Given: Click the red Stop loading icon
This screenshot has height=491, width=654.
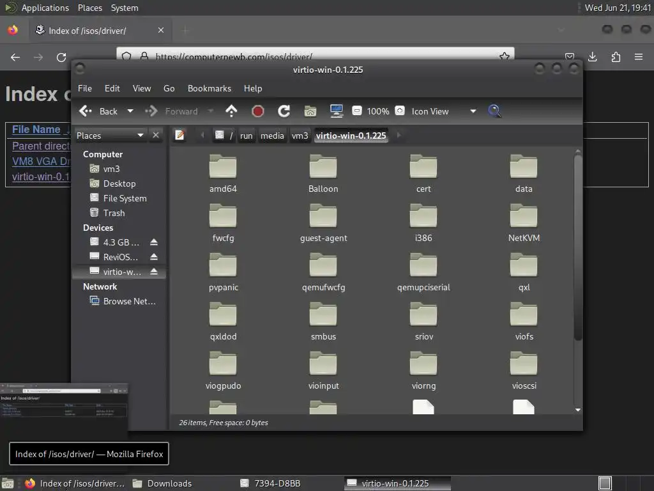Looking at the screenshot, I should [x=258, y=111].
